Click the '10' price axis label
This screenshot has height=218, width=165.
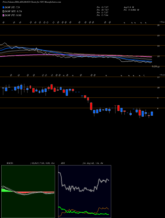point(158,88)
